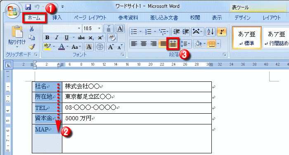Toggle character shading A icon
289x155 pixels.
(89, 47)
